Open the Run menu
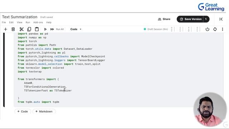229x129 pixels. coord(28,22)
